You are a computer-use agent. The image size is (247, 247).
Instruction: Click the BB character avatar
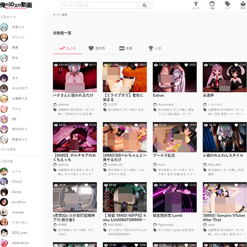pyautogui.click(x=4, y=119)
